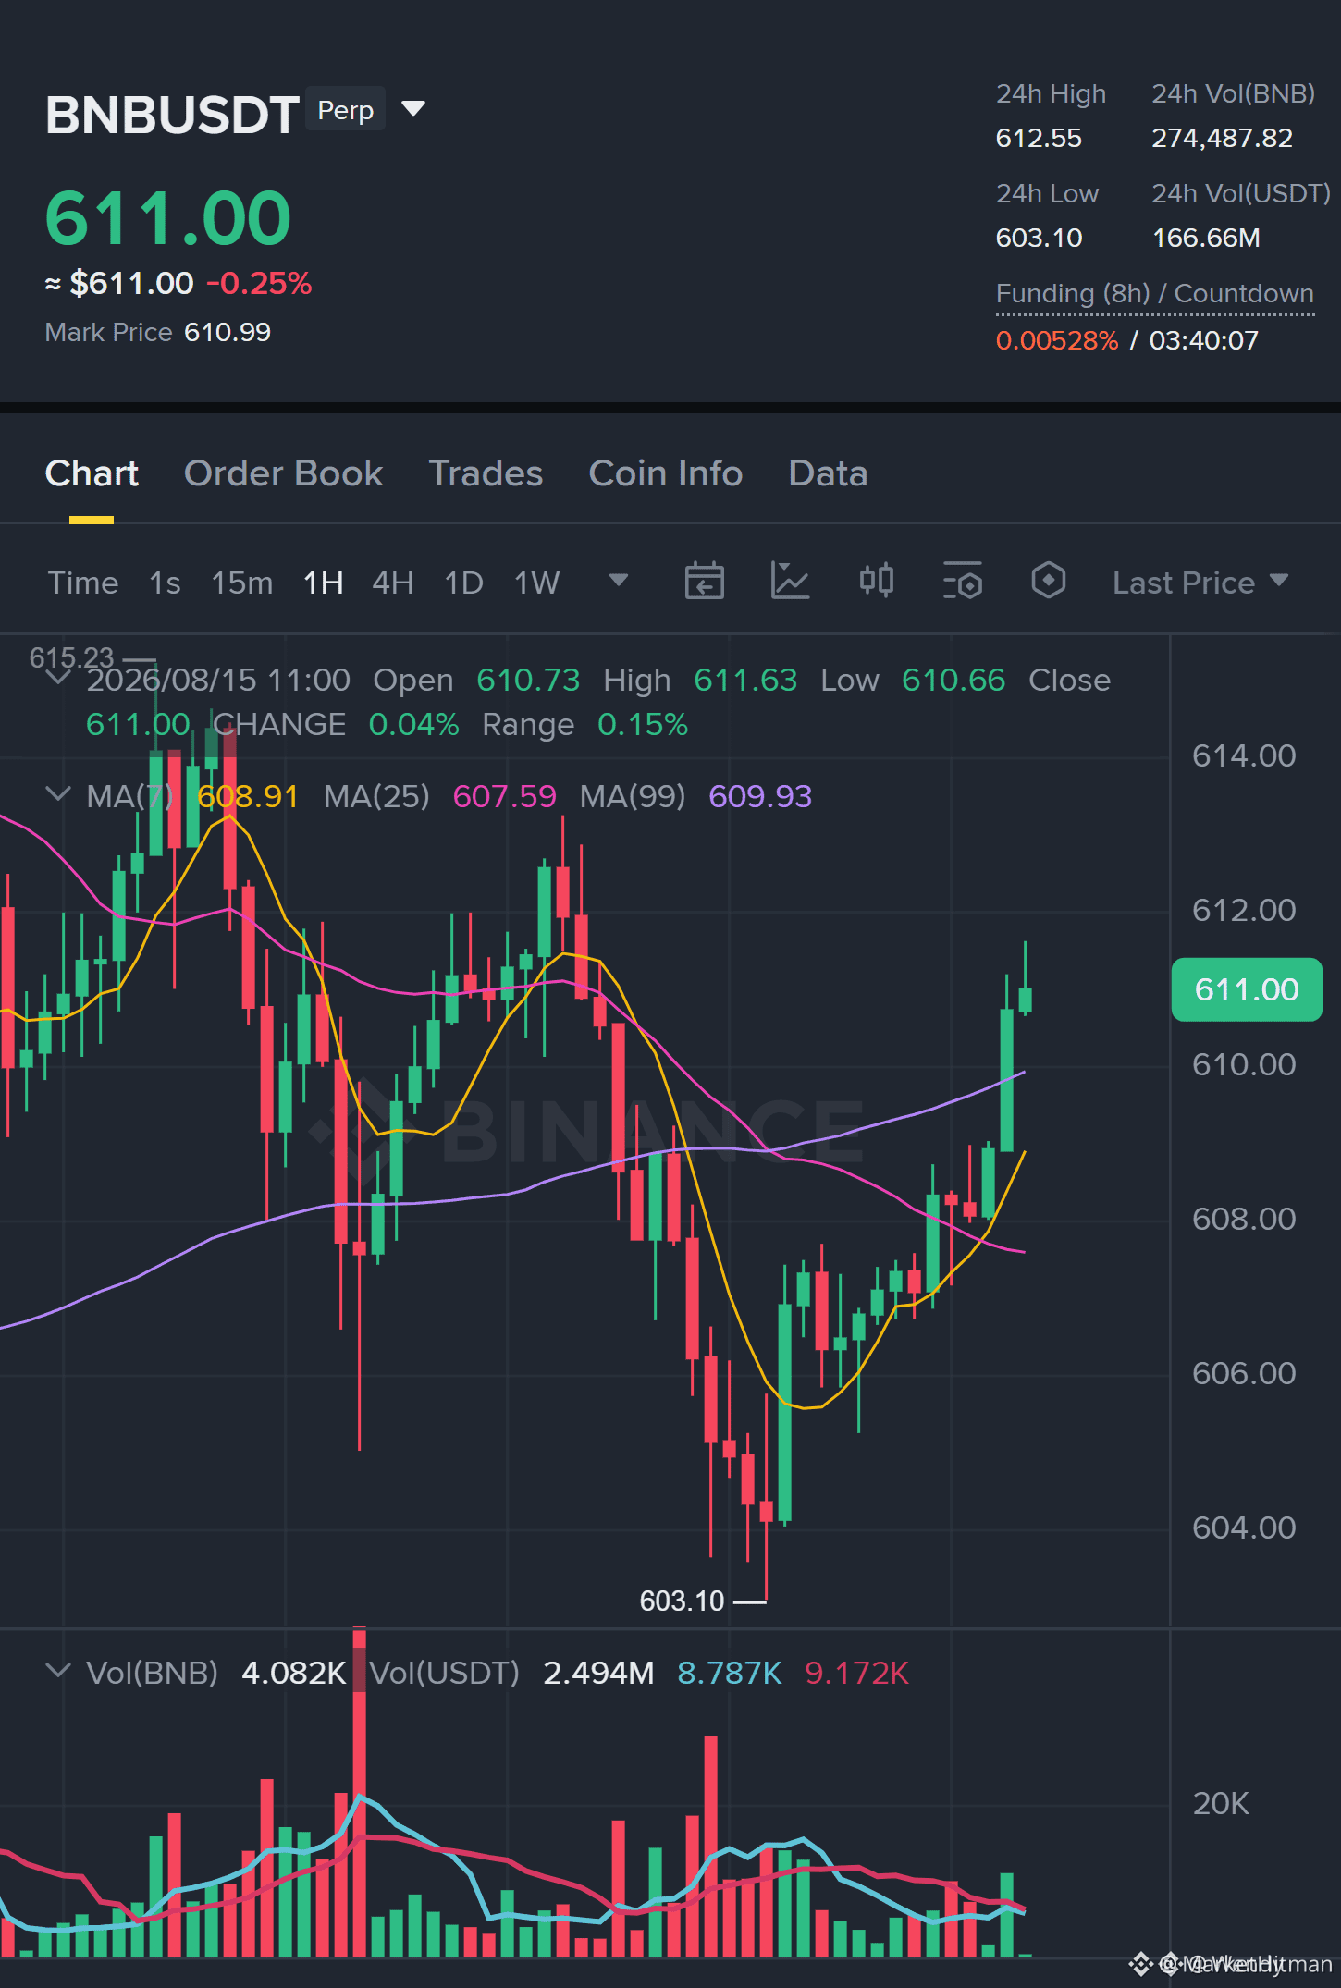The height and width of the screenshot is (1988, 1341).
Task: Collapse the candle OHLC info row chevron
Action: tap(58, 679)
